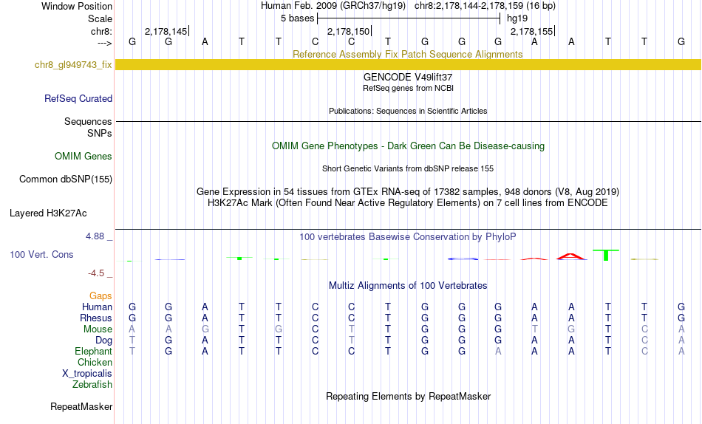The height and width of the screenshot is (424, 702).
Task: Select the Human alignment row label
Action: pyautogui.click(x=97, y=307)
